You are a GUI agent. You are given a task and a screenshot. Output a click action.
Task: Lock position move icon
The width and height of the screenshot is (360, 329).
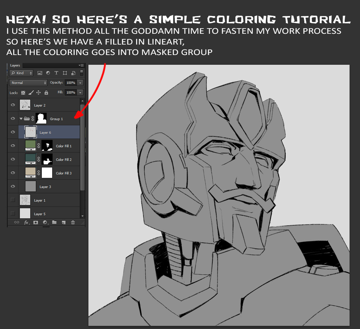[x=38, y=93]
